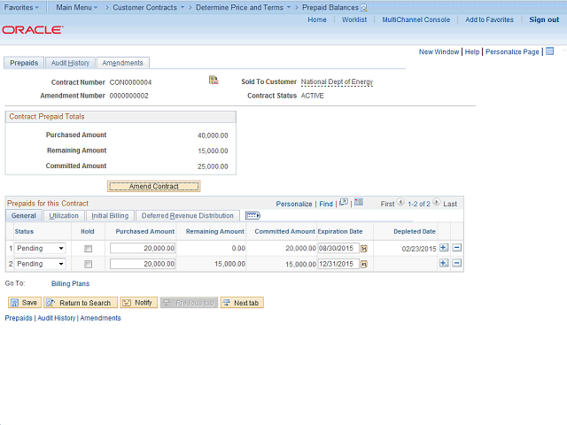Go to previous rows arrow in grid
This screenshot has height=425, width=567.
click(400, 203)
